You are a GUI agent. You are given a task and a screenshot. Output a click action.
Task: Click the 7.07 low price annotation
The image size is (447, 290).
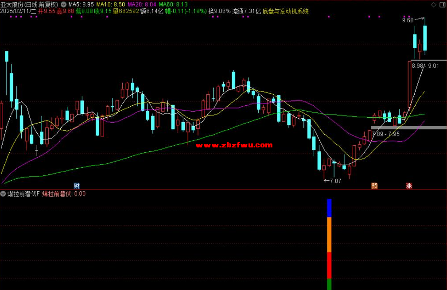click(335, 181)
